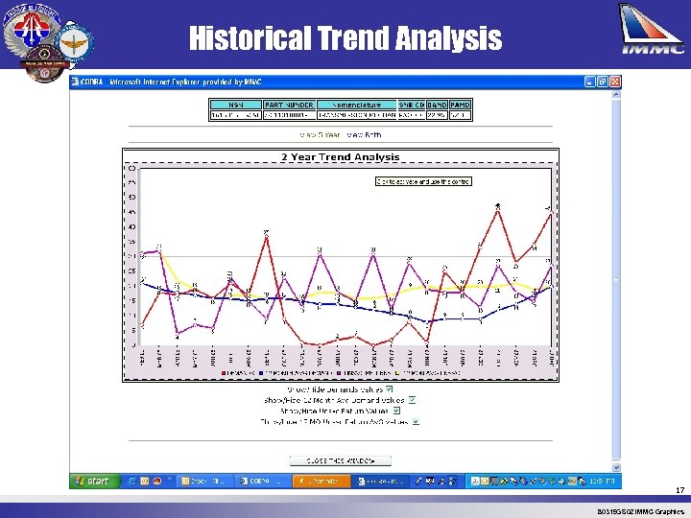Click the scrollbar up arrow

tap(616, 94)
